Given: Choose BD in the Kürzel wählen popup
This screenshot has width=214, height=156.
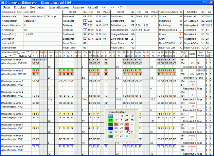Looking at the screenshot, I should [116, 128].
